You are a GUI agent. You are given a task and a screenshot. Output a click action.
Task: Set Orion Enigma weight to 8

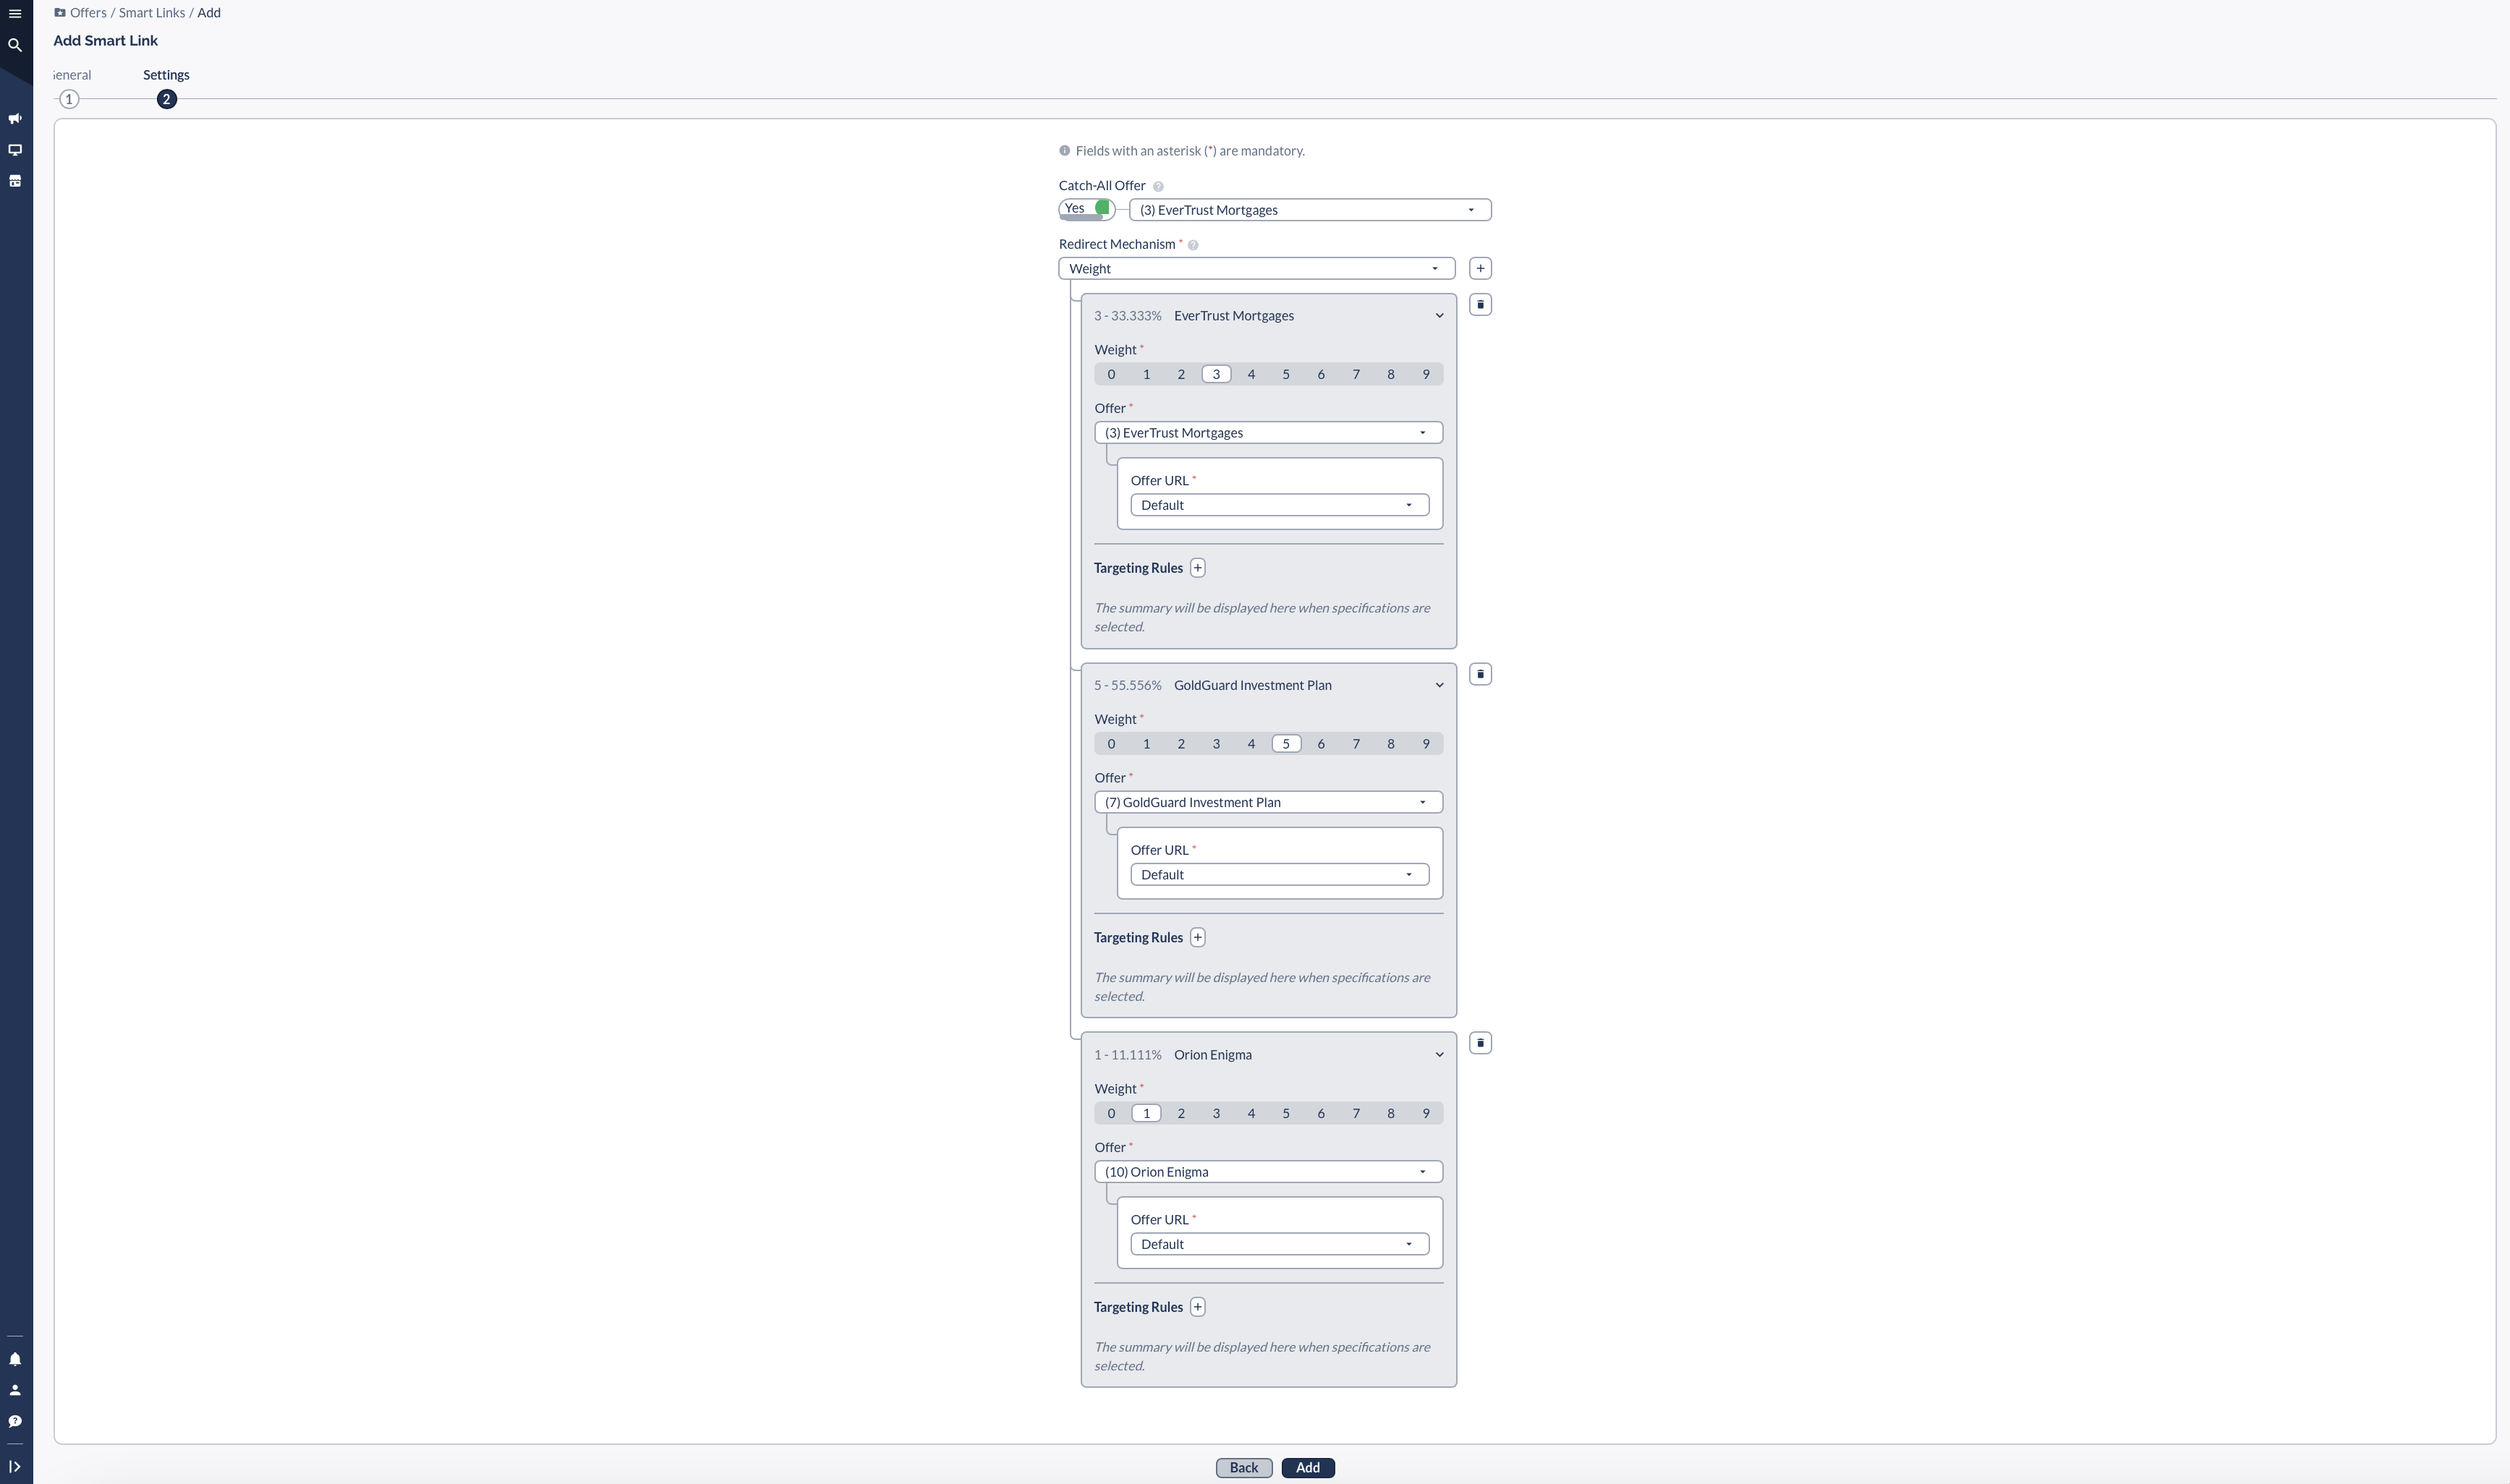1391,1113
